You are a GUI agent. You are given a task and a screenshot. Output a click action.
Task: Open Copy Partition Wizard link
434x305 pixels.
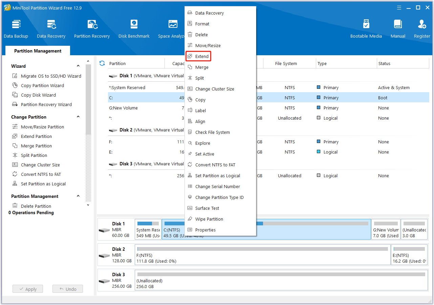pyautogui.click(x=42, y=85)
